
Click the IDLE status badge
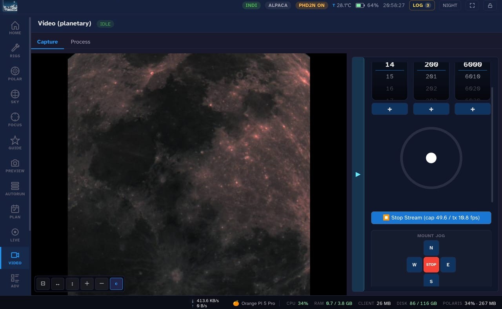(x=105, y=24)
